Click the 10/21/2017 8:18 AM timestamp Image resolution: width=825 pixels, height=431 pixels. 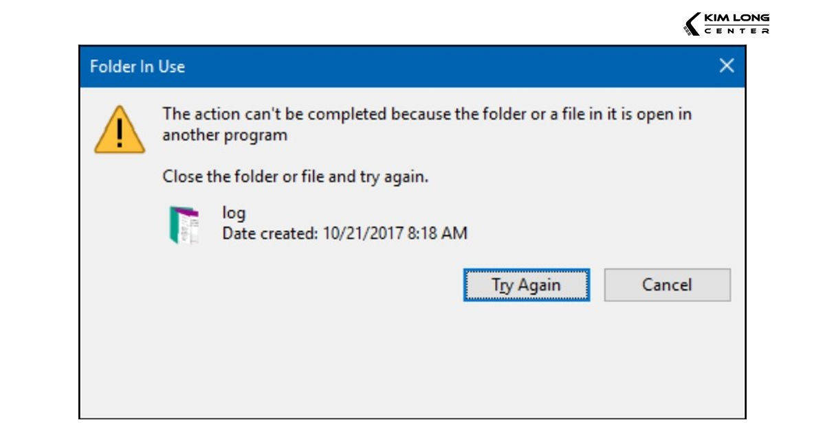395,233
